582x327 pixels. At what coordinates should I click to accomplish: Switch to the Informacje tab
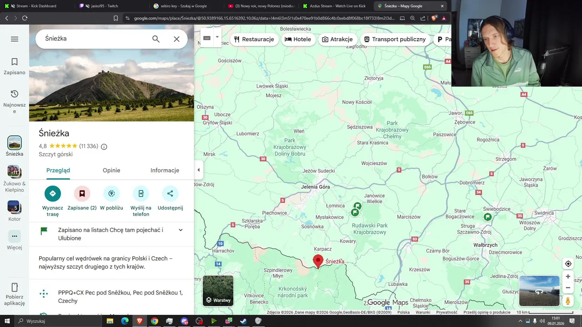[165, 170]
